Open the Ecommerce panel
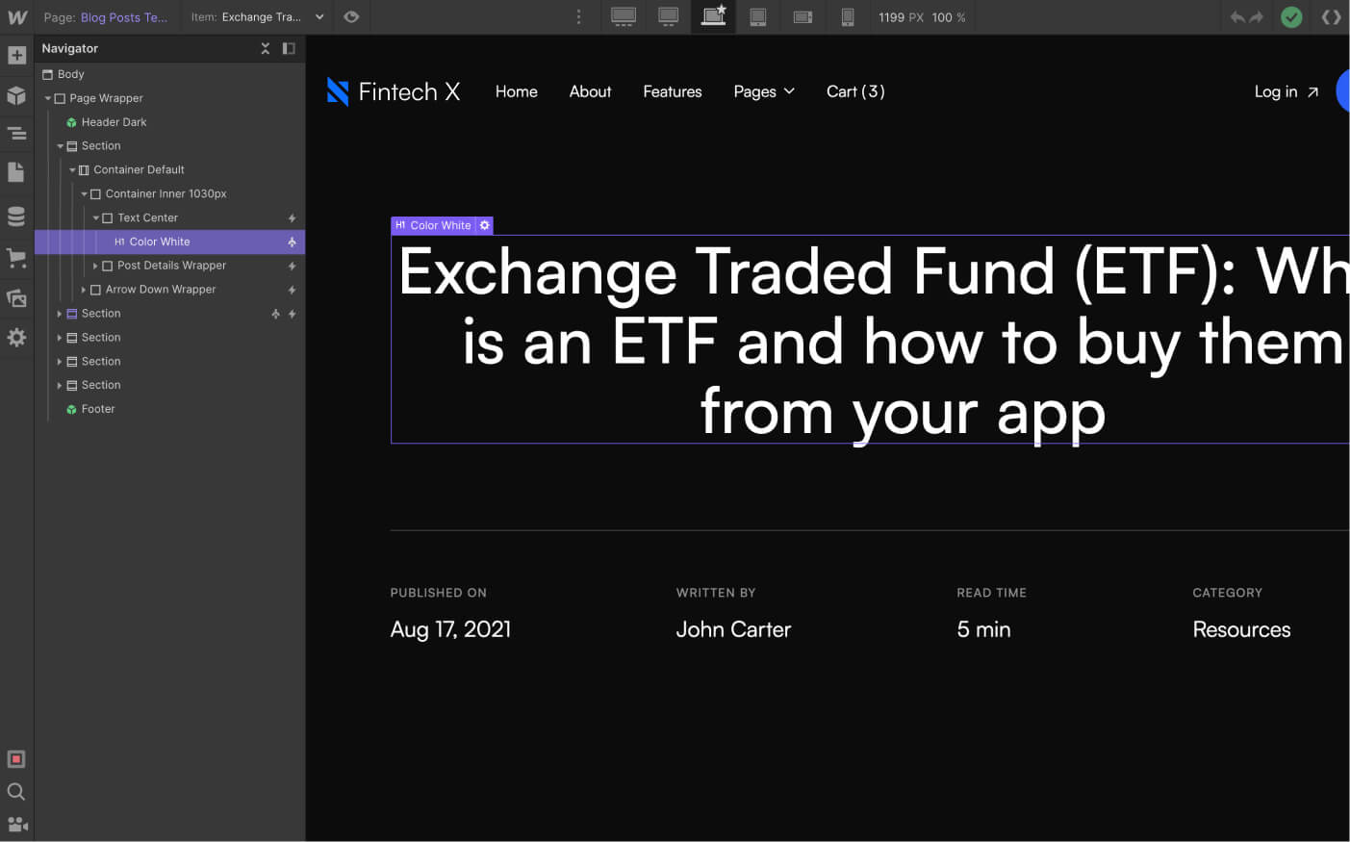The width and height of the screenshot is (1350, 842). click(x=17, y=257)
